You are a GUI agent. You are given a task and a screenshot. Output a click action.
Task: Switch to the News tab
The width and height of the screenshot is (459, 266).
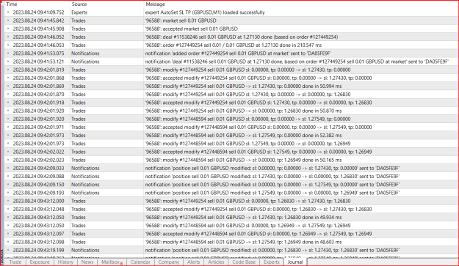[87, 262]
